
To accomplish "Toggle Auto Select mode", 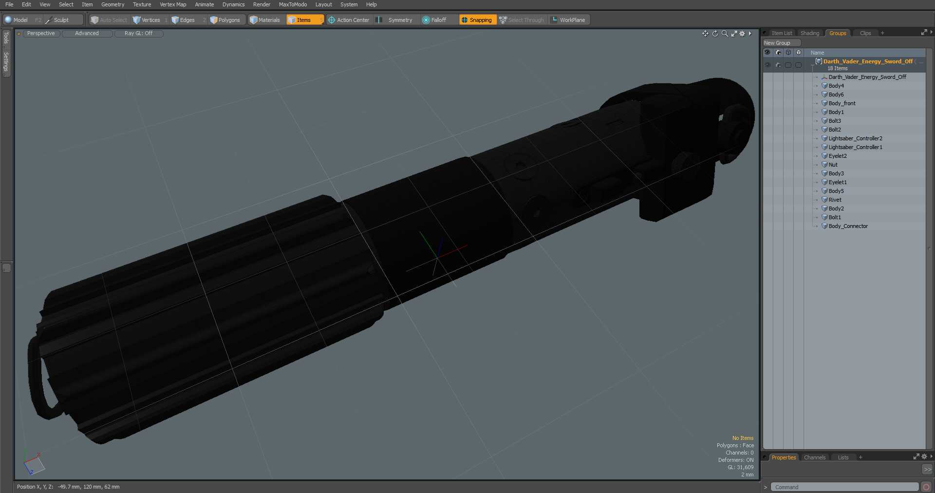I will (109, 20).
